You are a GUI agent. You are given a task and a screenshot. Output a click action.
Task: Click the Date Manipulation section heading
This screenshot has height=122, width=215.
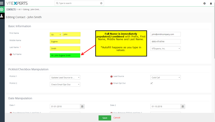[20, 98]
